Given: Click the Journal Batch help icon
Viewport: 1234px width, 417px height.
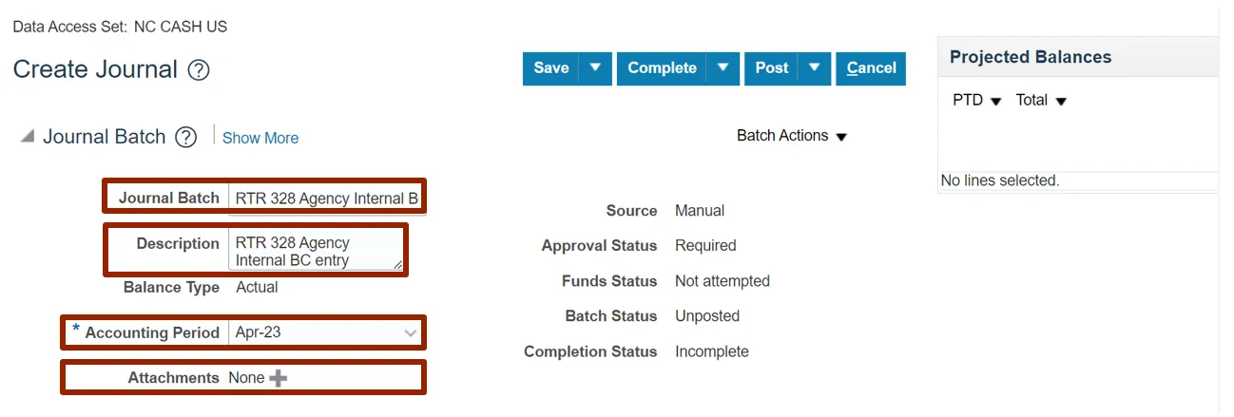Looking at the screenshot, I should click(186, 137).
